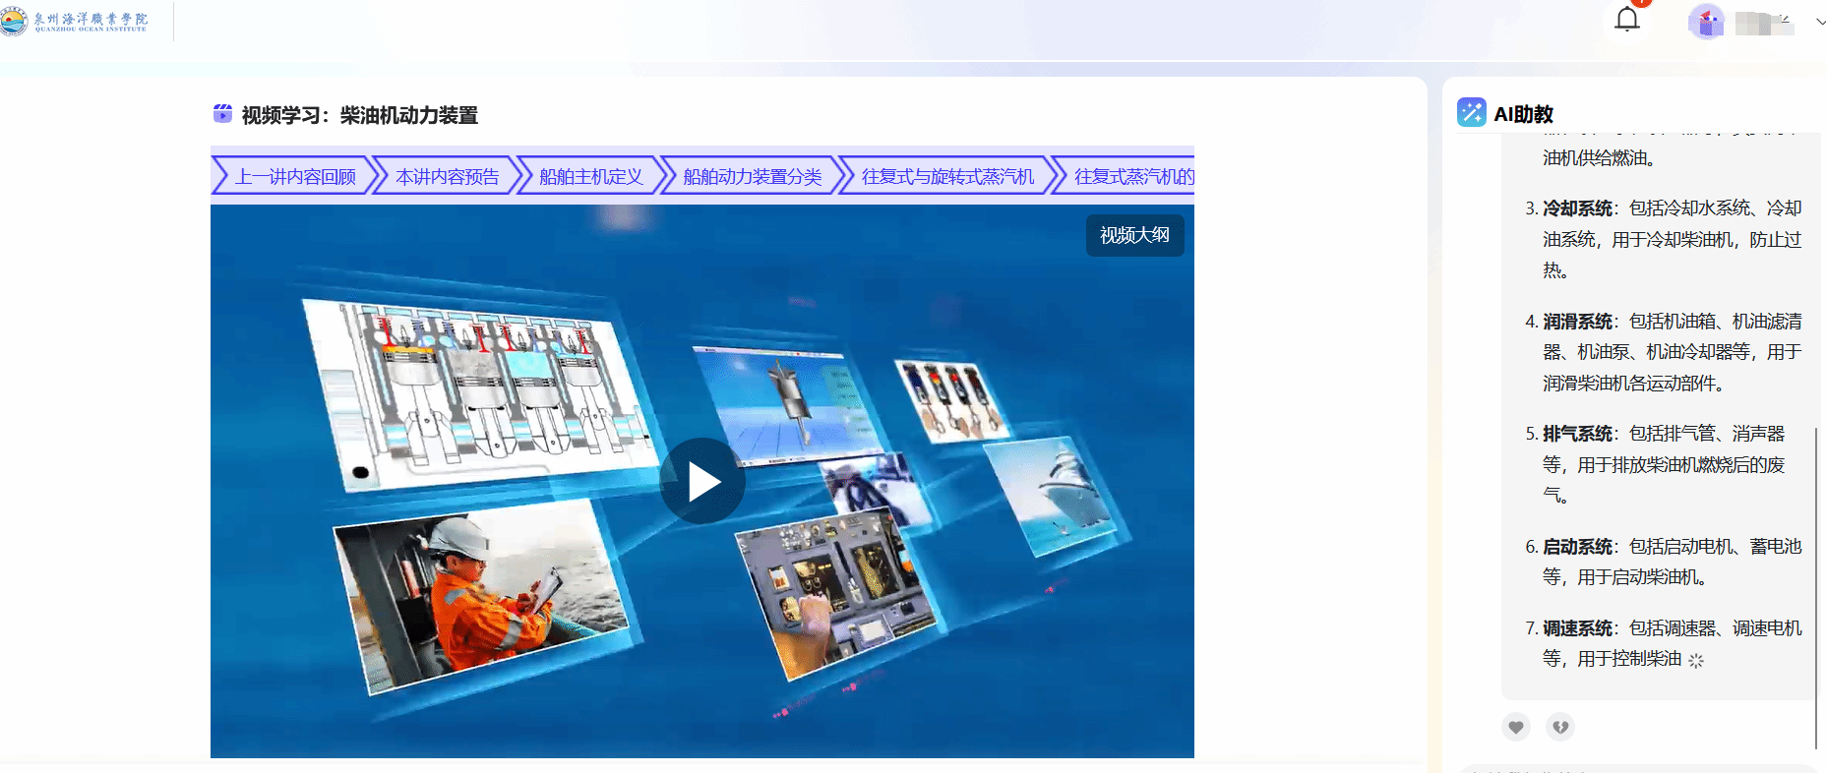Image resolution: width=1826 pixels, height=773 pixels.
Task: Click the video learning icon beside the title
Action: pyautogui.click(x=222, y=114)
